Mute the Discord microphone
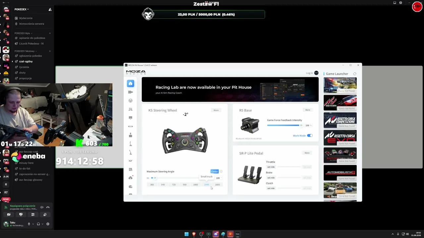The image size is (424, 238). pyautogui.click(x=29, y=224)
